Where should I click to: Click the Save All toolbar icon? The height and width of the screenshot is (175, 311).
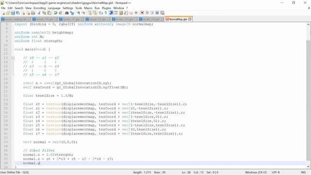pos(17,13)
